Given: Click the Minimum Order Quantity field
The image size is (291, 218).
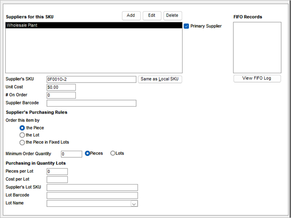Looking at the screenshot, I should click(x=71, y=154).
